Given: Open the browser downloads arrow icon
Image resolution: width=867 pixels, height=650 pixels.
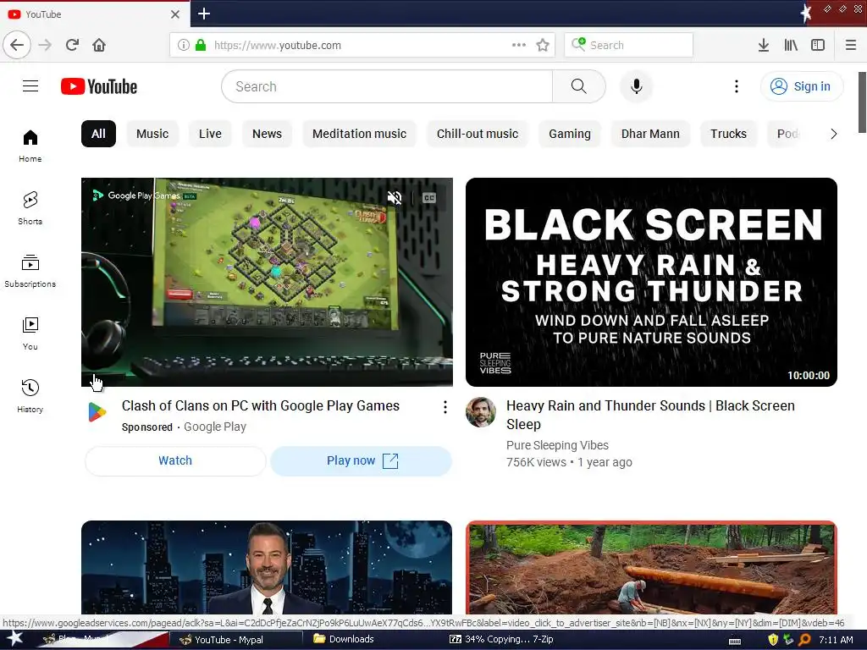Looking at the screenshot, I should [764, 45].
